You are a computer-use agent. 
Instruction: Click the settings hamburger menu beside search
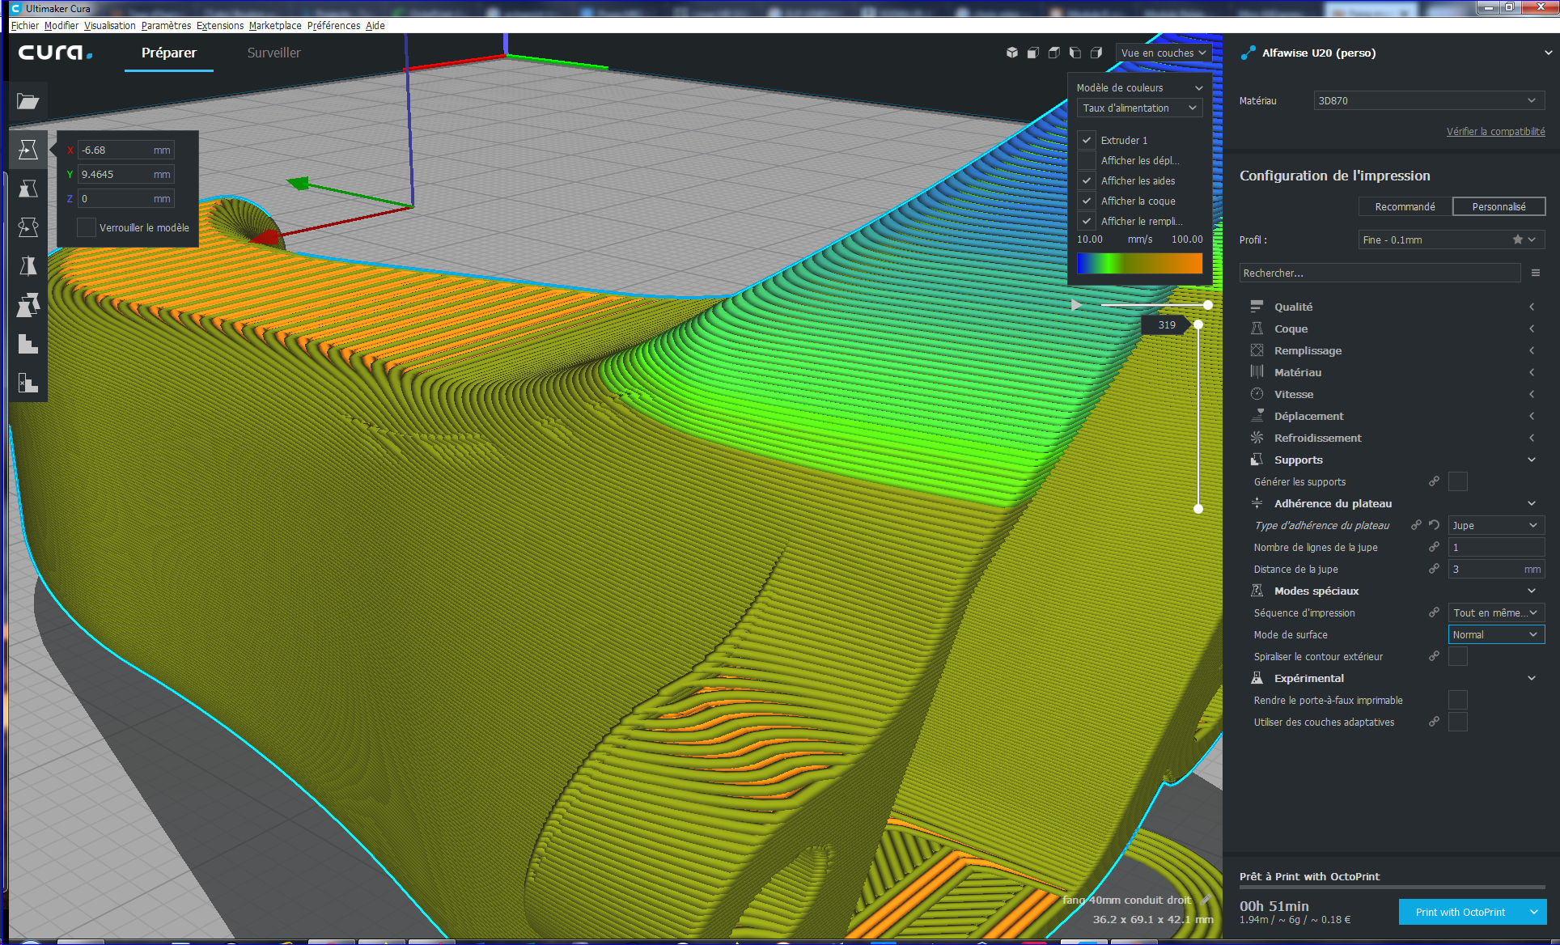(x=1535, y=273)
